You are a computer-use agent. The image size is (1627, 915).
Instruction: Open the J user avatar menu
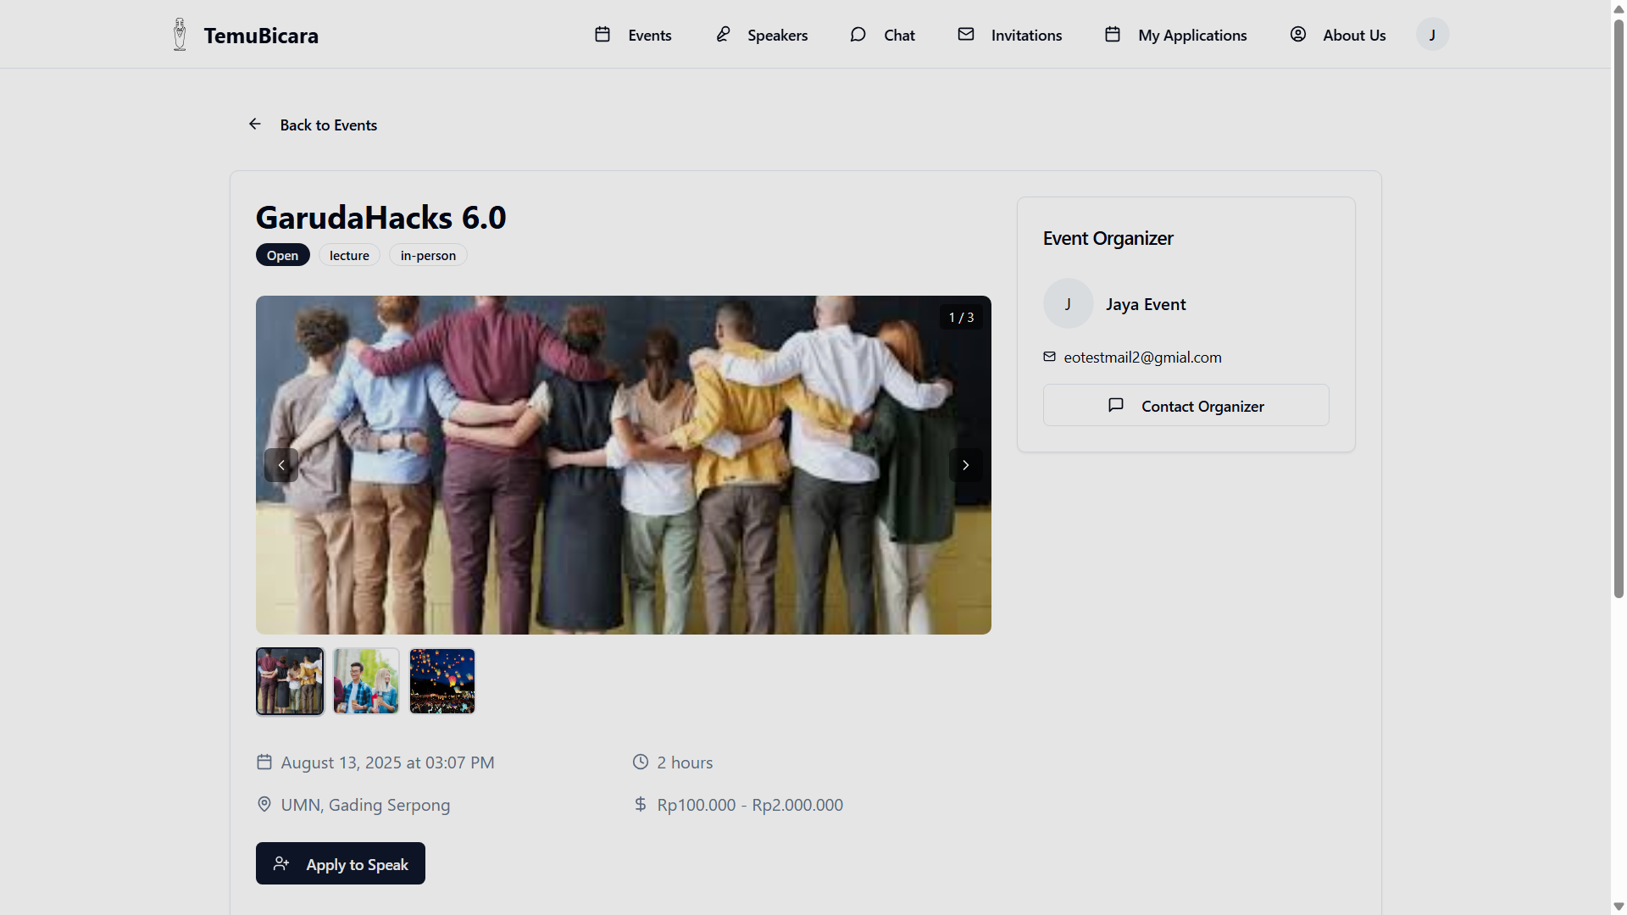[1432, 35]
